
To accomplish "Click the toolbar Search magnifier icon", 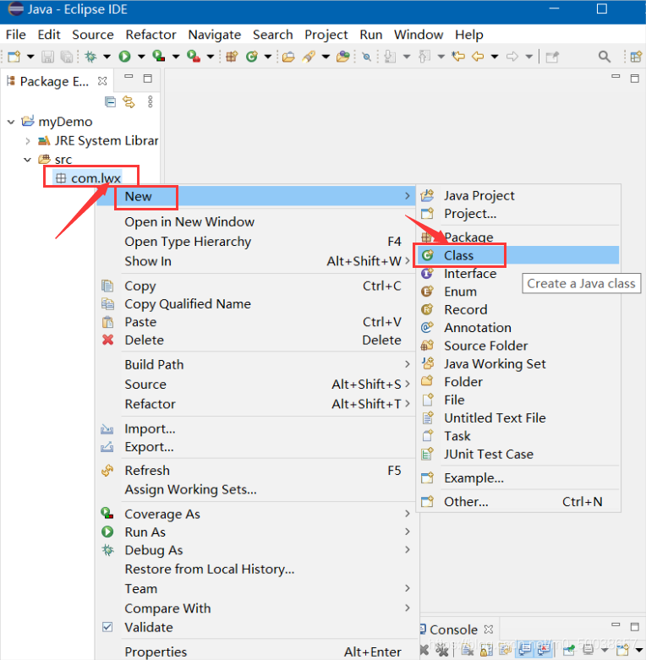I will click(x=605, y=57).
